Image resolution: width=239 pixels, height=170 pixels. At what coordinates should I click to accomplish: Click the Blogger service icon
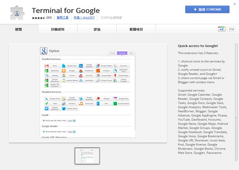point(63,70)
